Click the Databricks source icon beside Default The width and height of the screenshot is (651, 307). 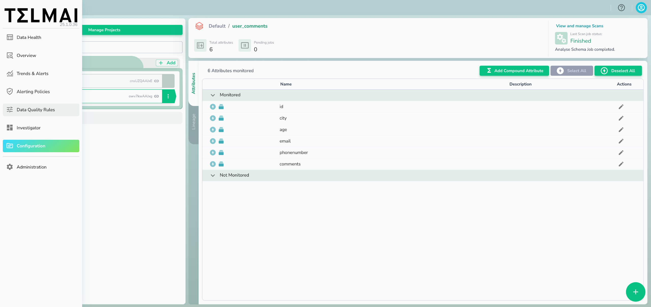(199, 26)
